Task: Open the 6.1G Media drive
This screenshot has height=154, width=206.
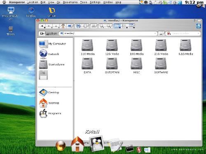Action: (185, 47)
